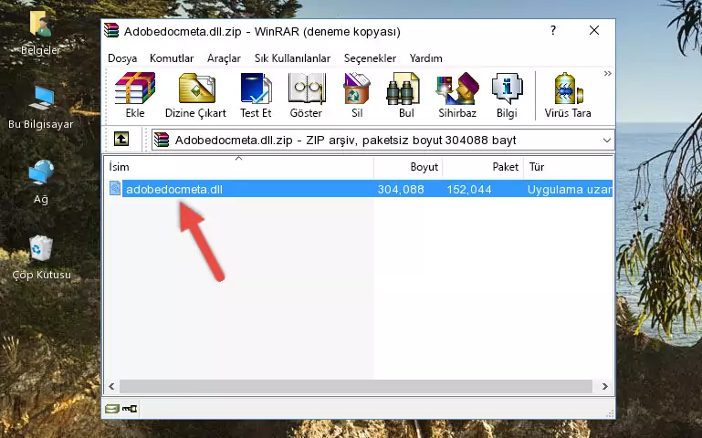Select the Çöp Kutusu recycle bin icon
The image size is (702, 438).
coord(41,257)
